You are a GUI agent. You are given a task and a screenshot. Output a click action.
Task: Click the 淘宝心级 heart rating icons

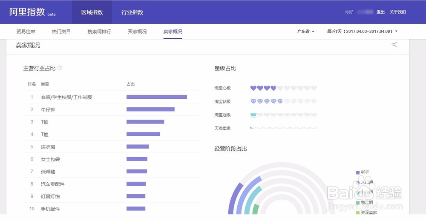click(x=283, y=88)
